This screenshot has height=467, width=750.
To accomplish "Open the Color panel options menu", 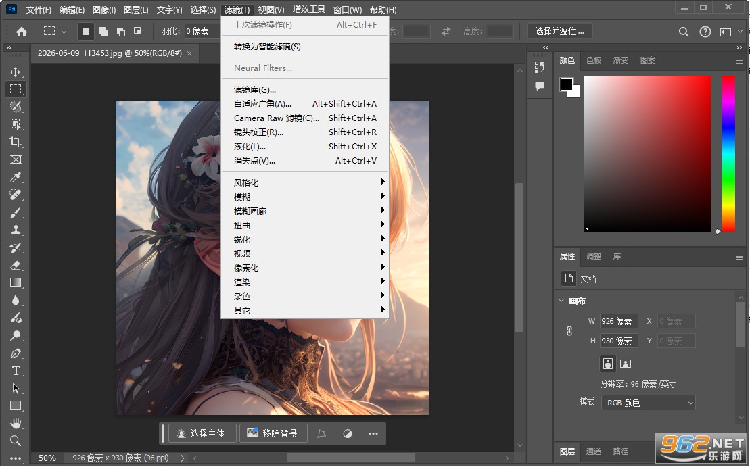I will 739,62.
